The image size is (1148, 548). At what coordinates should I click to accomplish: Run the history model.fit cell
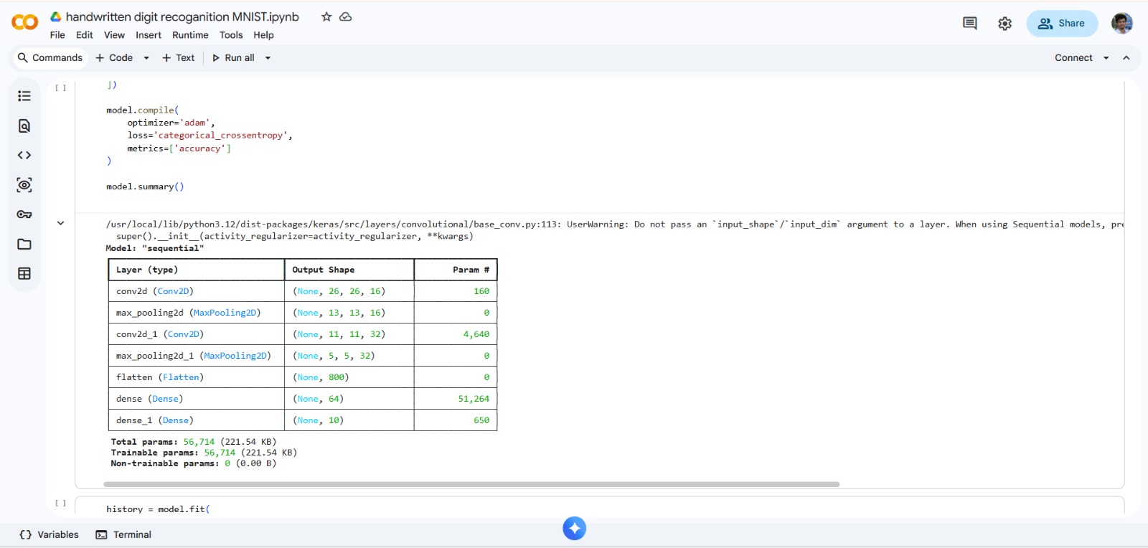point(61,504)
